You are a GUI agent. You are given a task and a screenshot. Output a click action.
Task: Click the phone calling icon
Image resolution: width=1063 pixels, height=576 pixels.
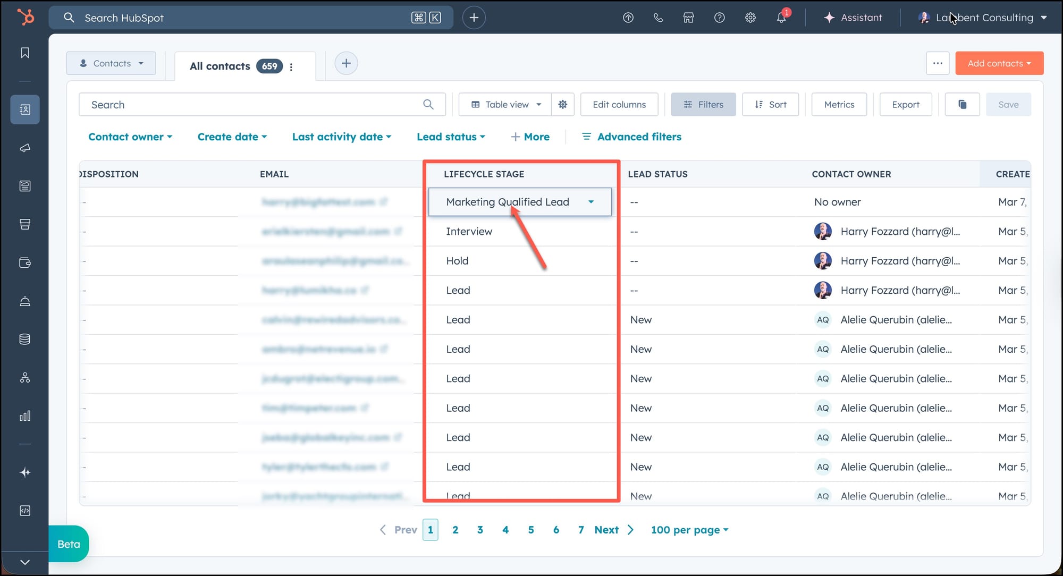point(658,18)
